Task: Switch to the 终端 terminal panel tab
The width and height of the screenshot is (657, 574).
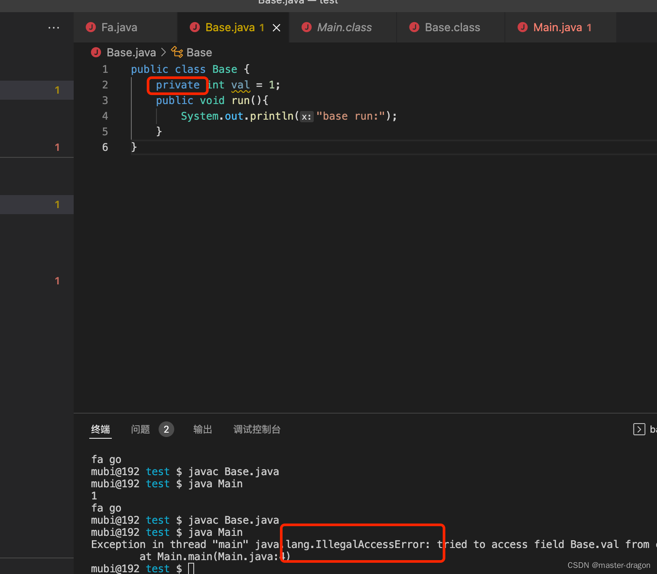Action: pos(101,429)
